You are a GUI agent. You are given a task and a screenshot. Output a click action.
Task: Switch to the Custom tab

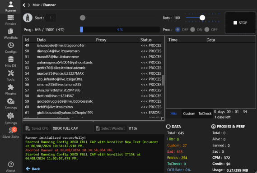tap(189, 114)
